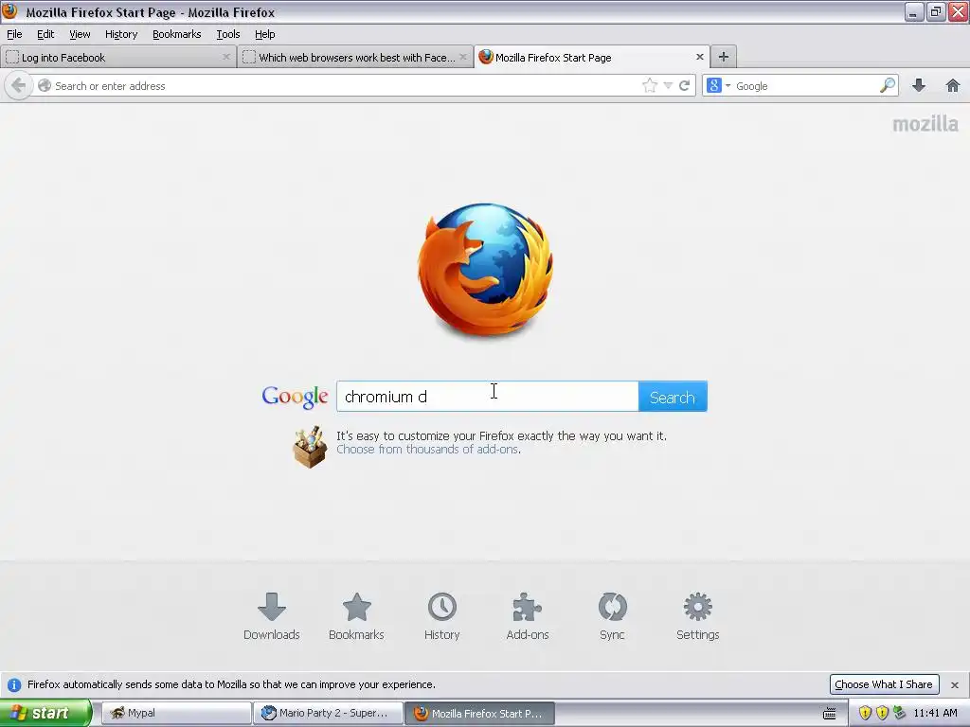The width and height of the screenshot is (970, 727).
Task: Close the Mozilla Firefox Start Page tab
Action: tap(700, 57)
